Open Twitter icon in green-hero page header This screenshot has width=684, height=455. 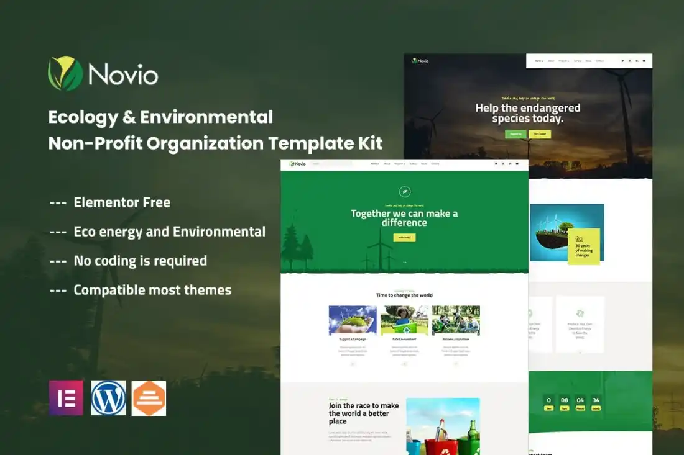[496, 164]
